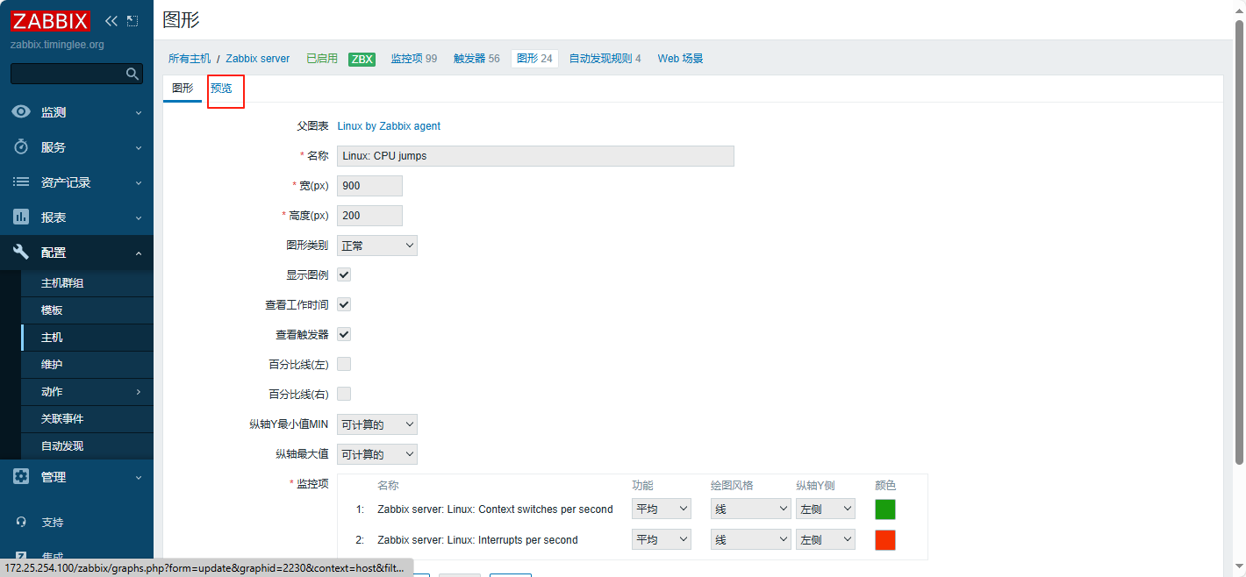Toggle 查看工作时间 checkbox
Viewport: 1246px width, 577px height.
click(344, 304)
